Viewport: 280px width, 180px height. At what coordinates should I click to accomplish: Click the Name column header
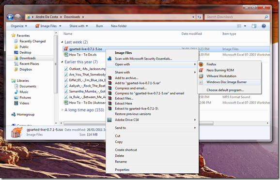[x=68, y=34]
